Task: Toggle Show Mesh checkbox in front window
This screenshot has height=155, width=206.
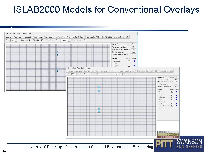Action: (x=88, y=74)
